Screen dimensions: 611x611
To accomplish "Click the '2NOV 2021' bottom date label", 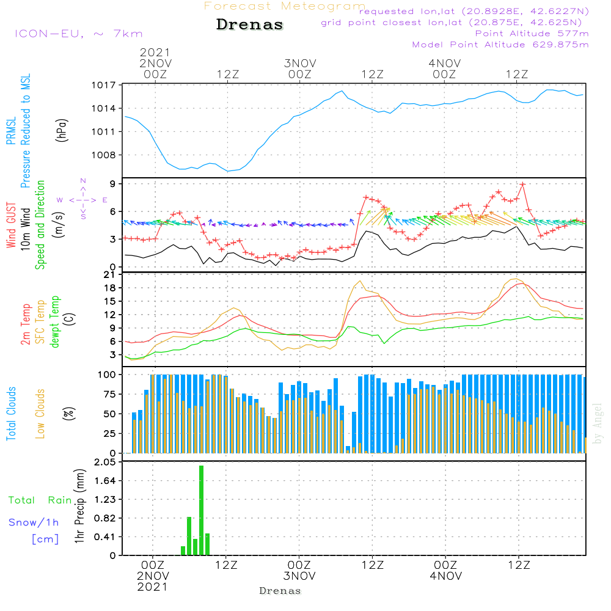I will coord(153,582).
